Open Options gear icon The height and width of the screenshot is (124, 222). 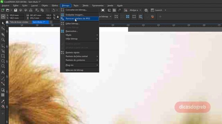click(x=146, y=10)
